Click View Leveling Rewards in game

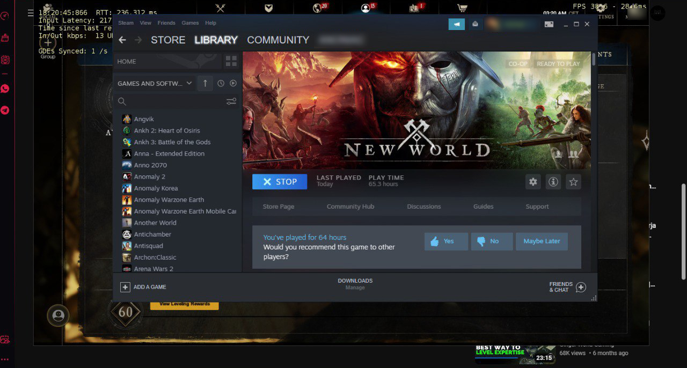[x=184, y=304]
